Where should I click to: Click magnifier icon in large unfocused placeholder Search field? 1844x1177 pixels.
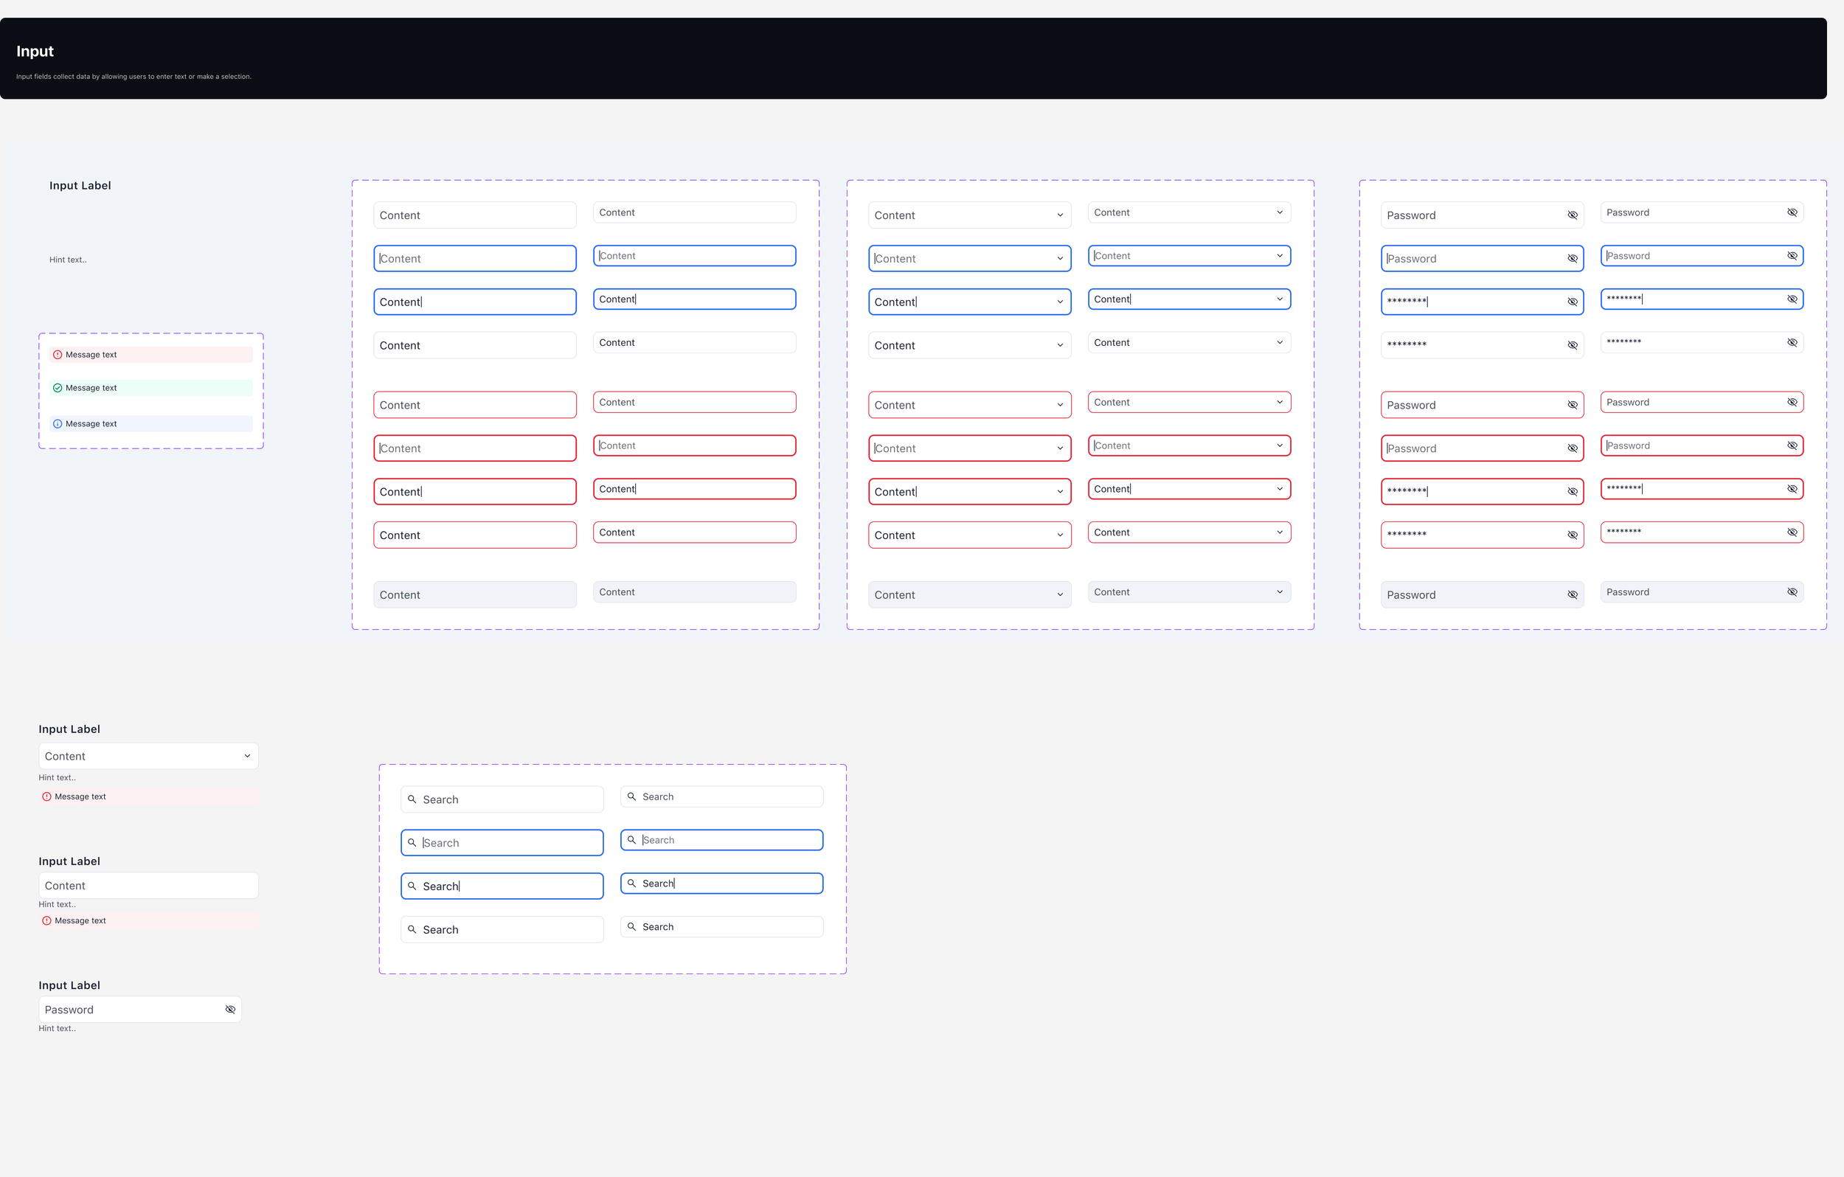[x=412, y=799]
